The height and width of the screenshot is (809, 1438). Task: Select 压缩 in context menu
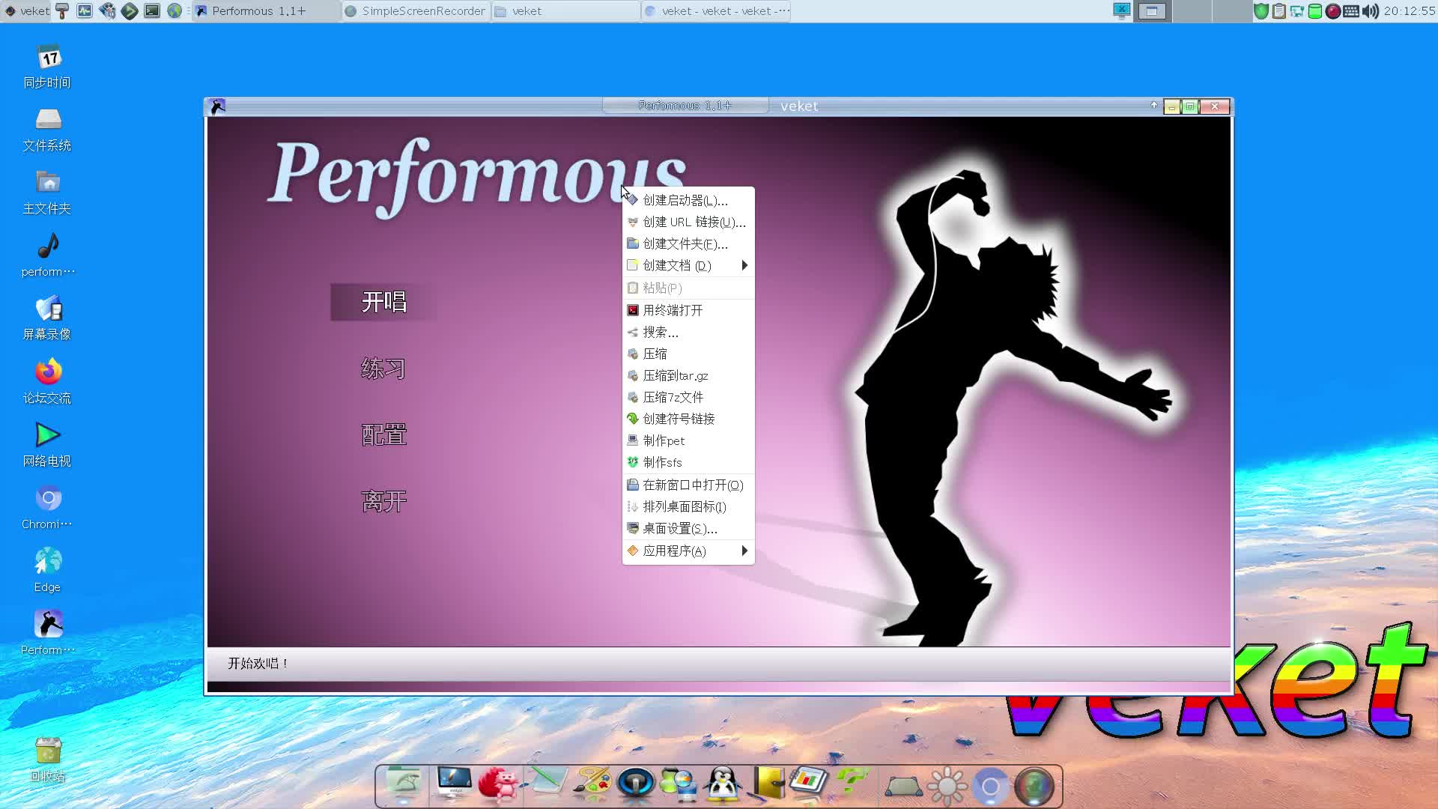688,354
